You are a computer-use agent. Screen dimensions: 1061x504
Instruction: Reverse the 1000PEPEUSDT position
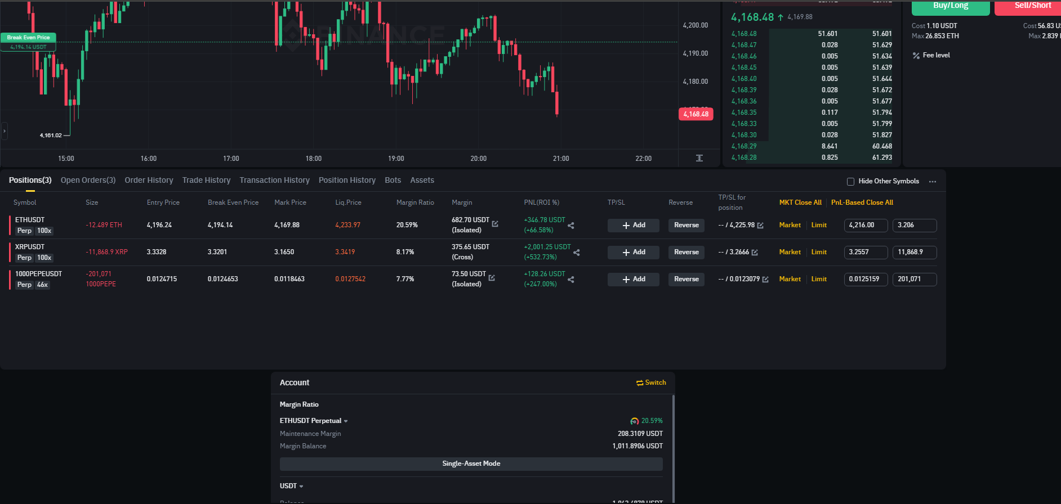point(686,280)
